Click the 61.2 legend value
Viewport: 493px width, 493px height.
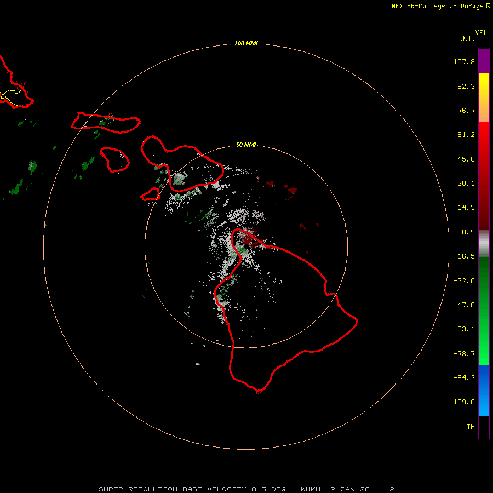[466, 135]
